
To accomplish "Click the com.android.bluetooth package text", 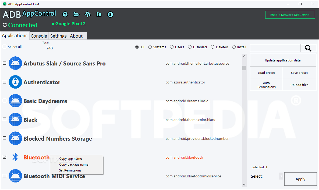I will (x=184, y=157).
